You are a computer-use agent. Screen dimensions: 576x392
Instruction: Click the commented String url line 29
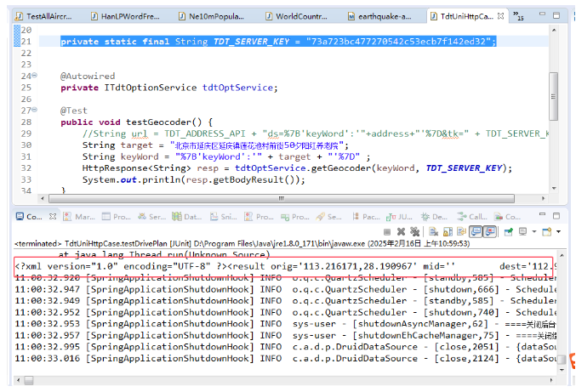(316, 134)
